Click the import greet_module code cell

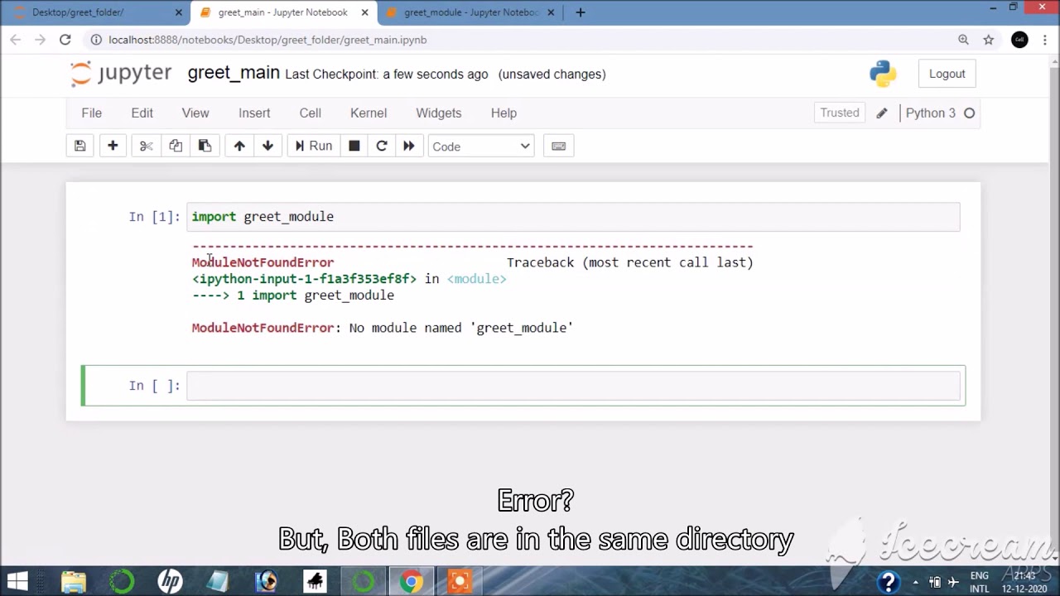(x=573, y=217)
